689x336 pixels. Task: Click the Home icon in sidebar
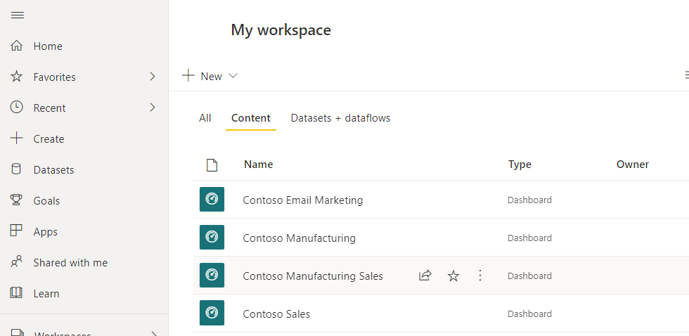point(18,46)
